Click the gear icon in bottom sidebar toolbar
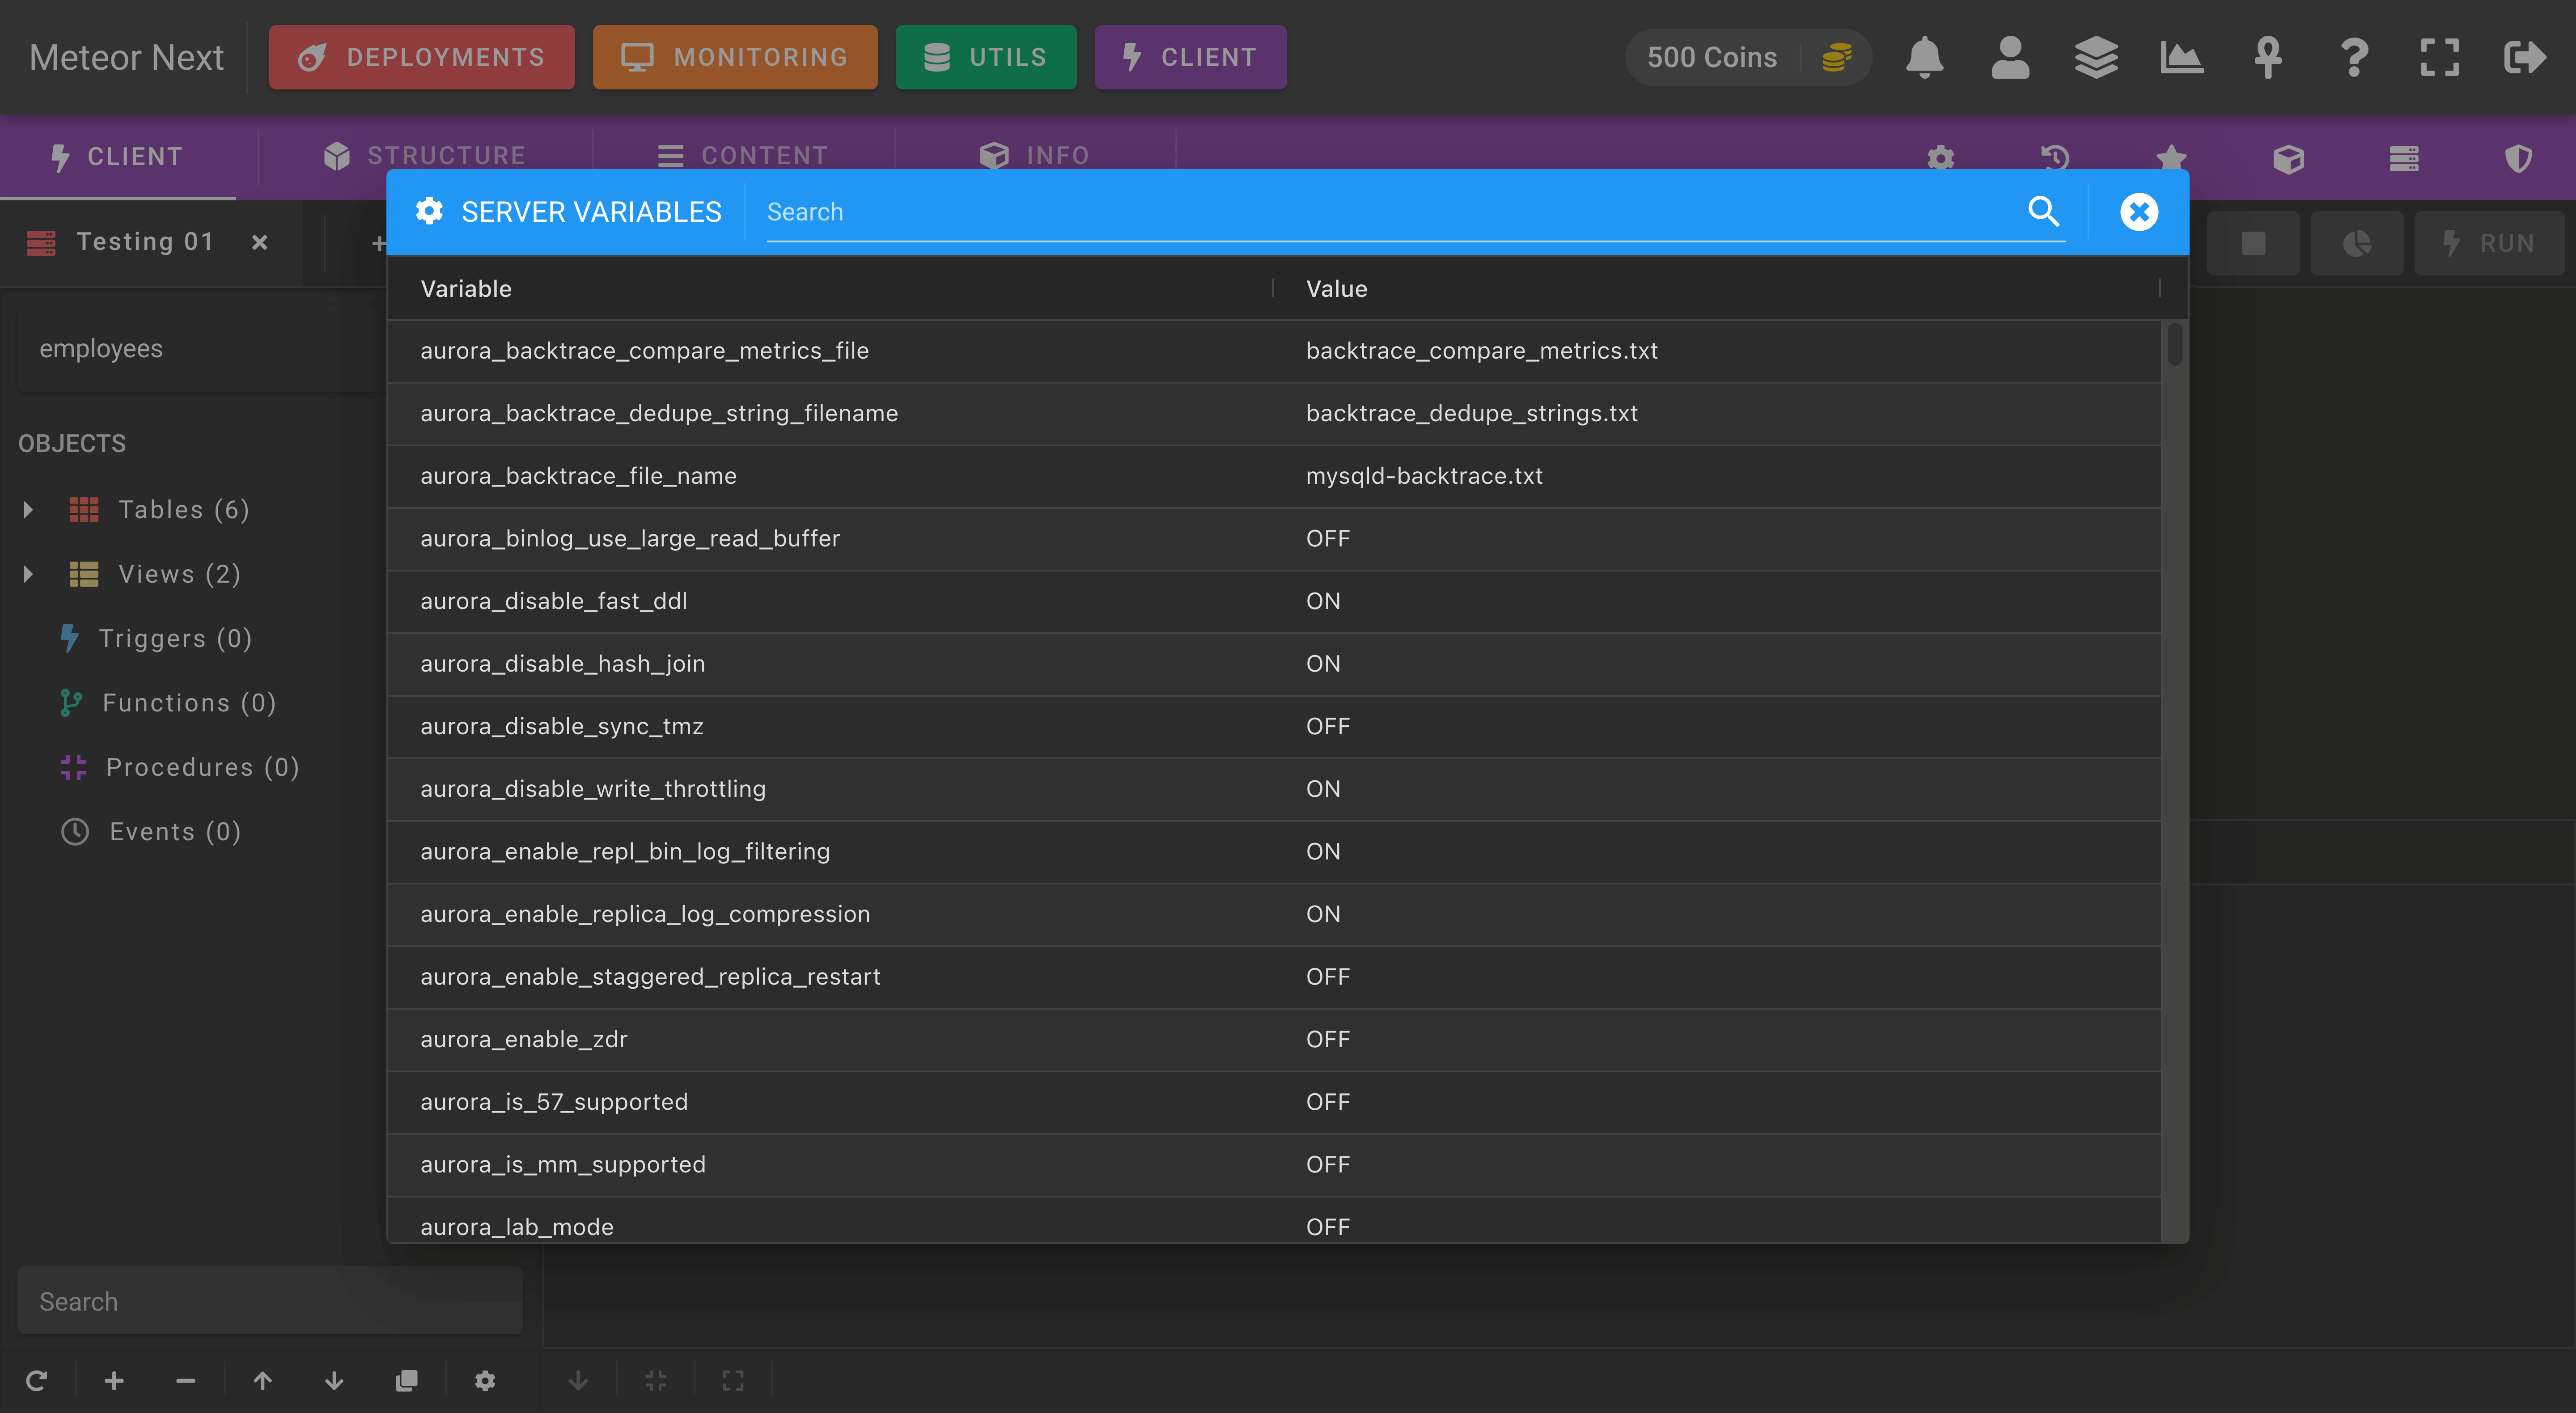Screen dimensions: 2576x1413 click(485, 1380)
